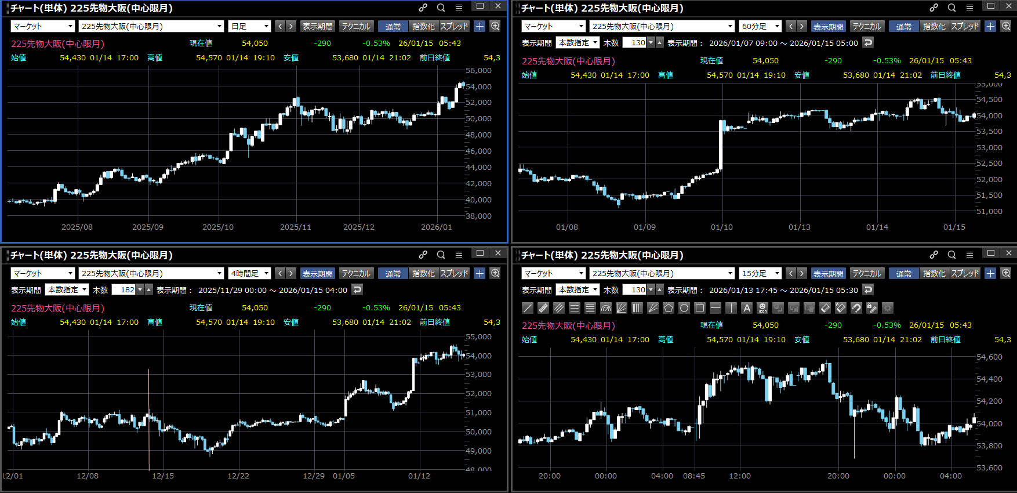The width and height of the screenshot is (1017, 493).
Task: Select the text annotation A tool
Action: tap(747, 308)
